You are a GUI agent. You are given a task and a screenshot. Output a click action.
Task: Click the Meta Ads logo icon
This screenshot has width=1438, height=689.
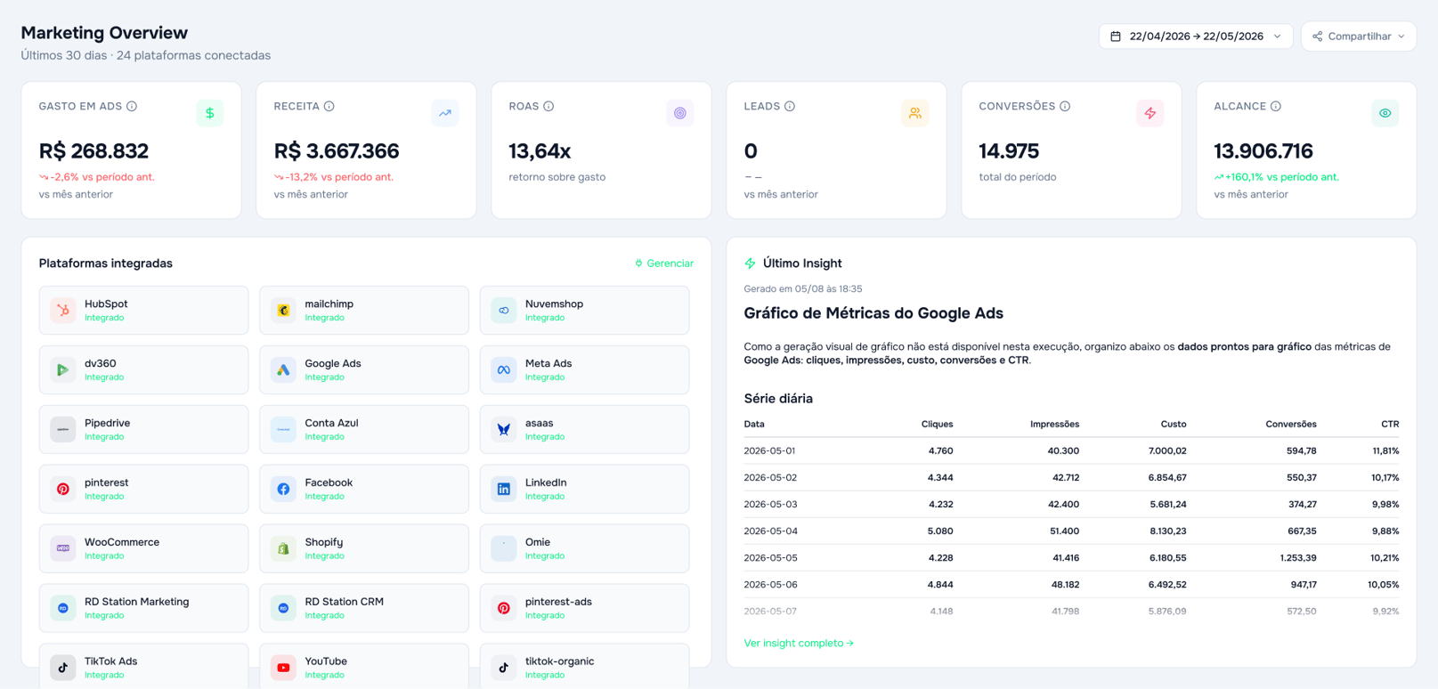pyautogui.click(x=504, y=370)
